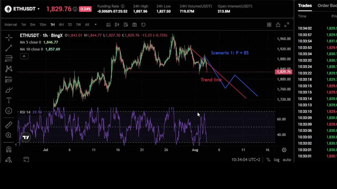Screen dimensions: 337x189
Task: Reset the chart with refresh icon
Action: 143,25
